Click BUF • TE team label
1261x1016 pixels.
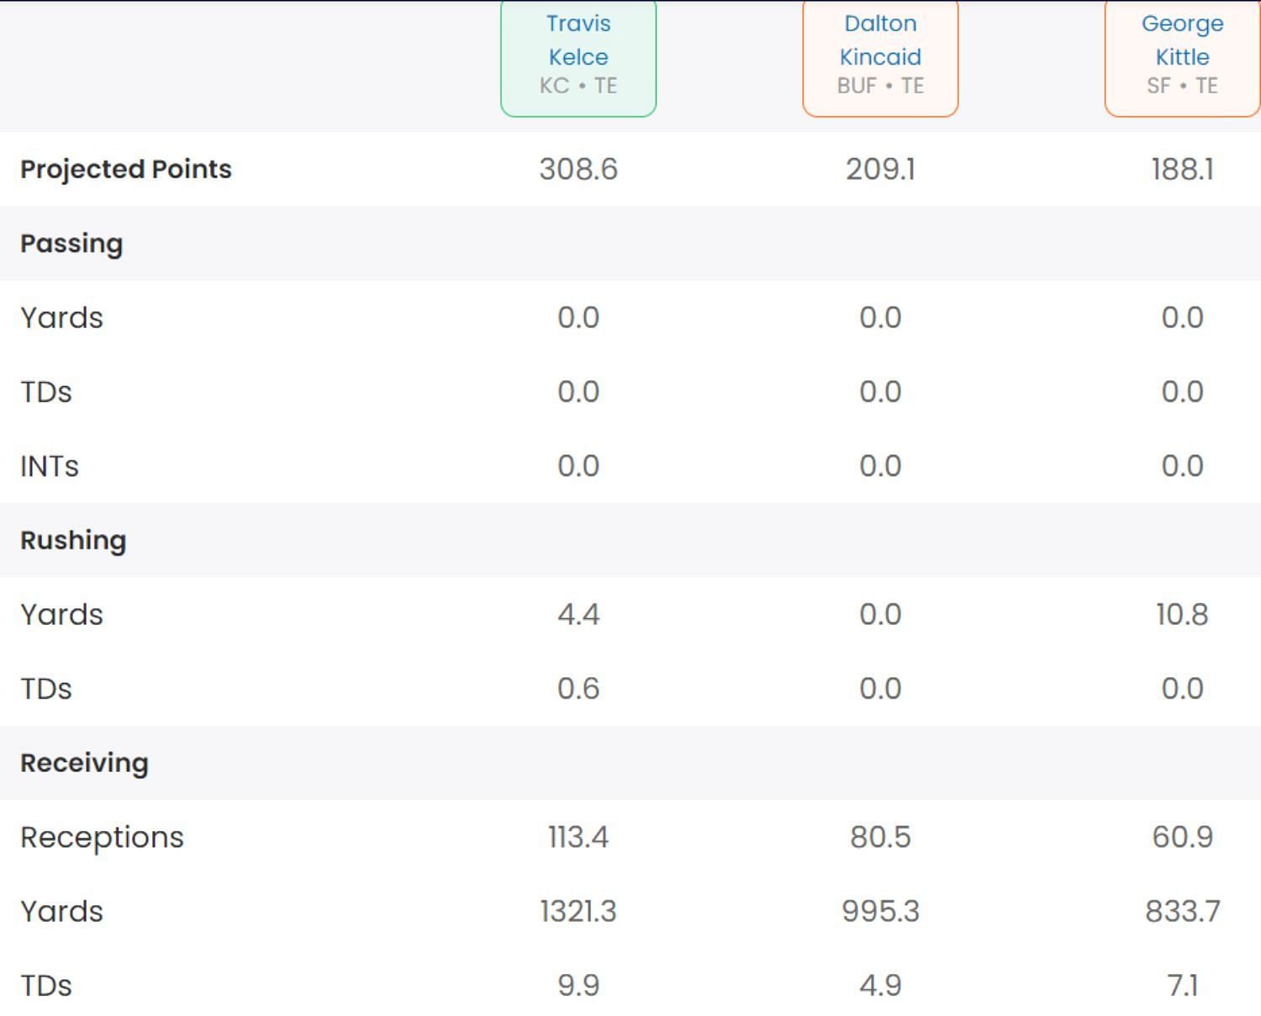tap(880, 86)
